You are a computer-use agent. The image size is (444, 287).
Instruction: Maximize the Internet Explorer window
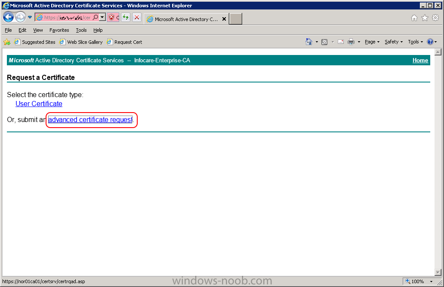430,6
